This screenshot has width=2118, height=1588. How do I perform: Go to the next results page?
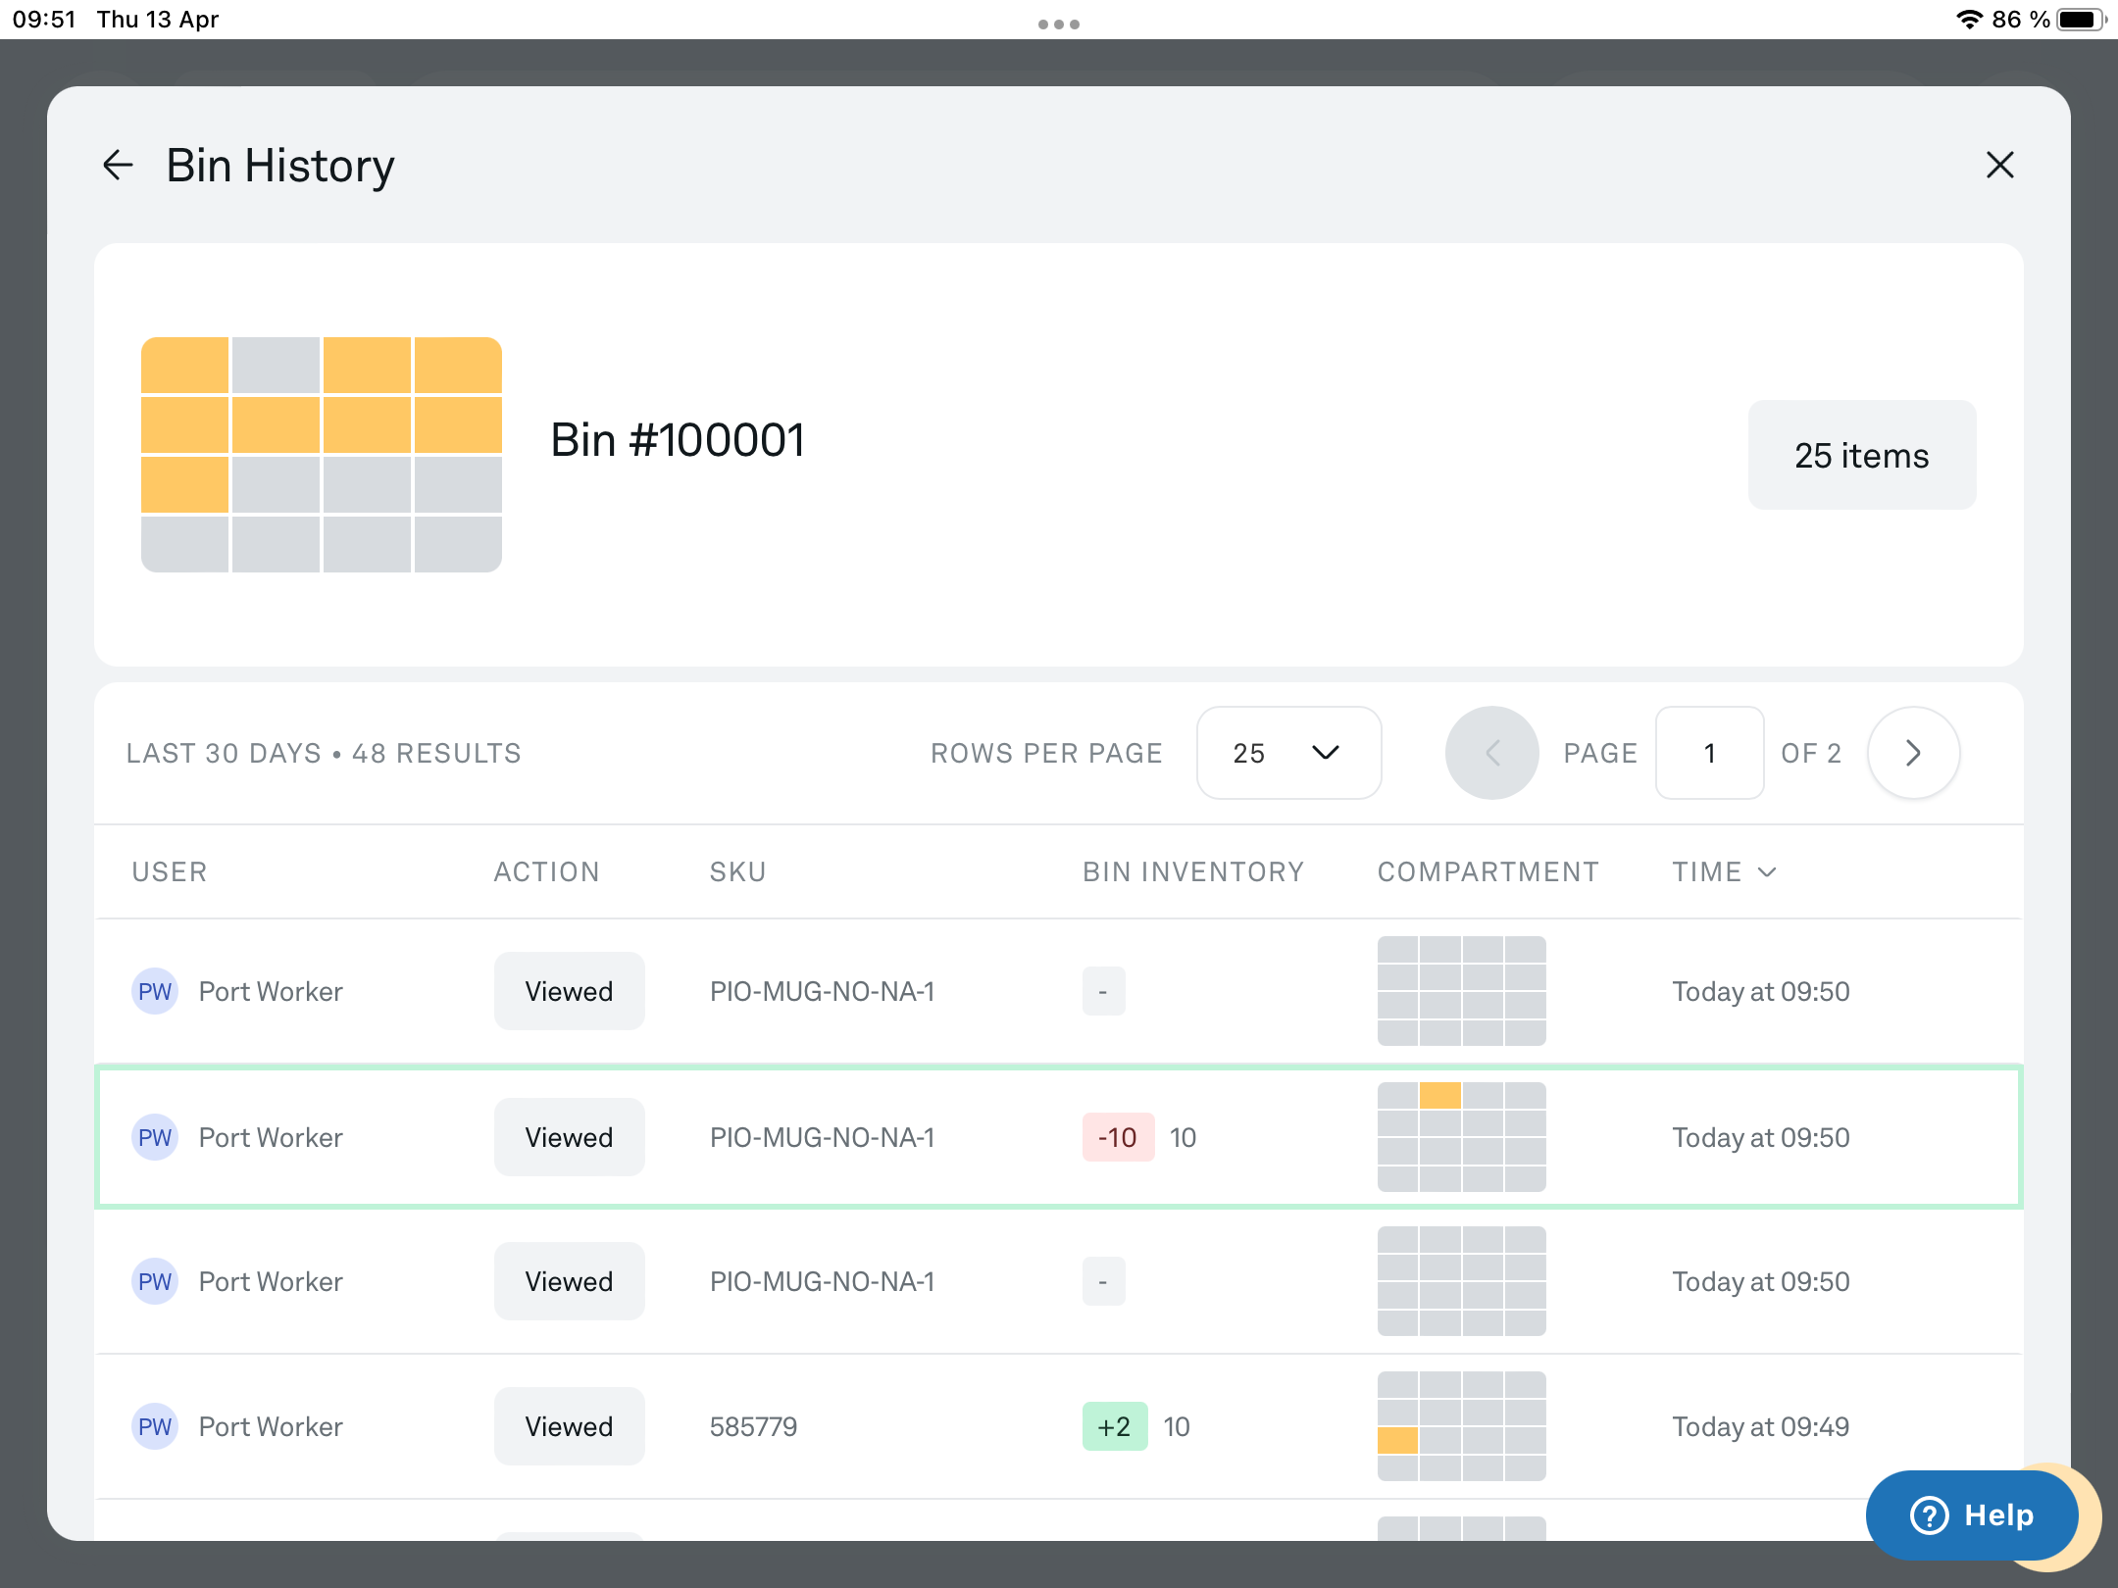[x=1913, y=753]
